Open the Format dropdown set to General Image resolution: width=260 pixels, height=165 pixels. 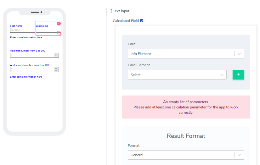click(186, 155)
